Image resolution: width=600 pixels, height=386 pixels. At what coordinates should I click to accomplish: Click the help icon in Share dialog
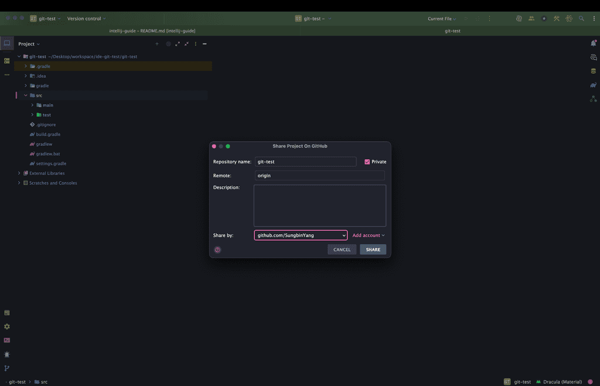[x=217, y=250]
